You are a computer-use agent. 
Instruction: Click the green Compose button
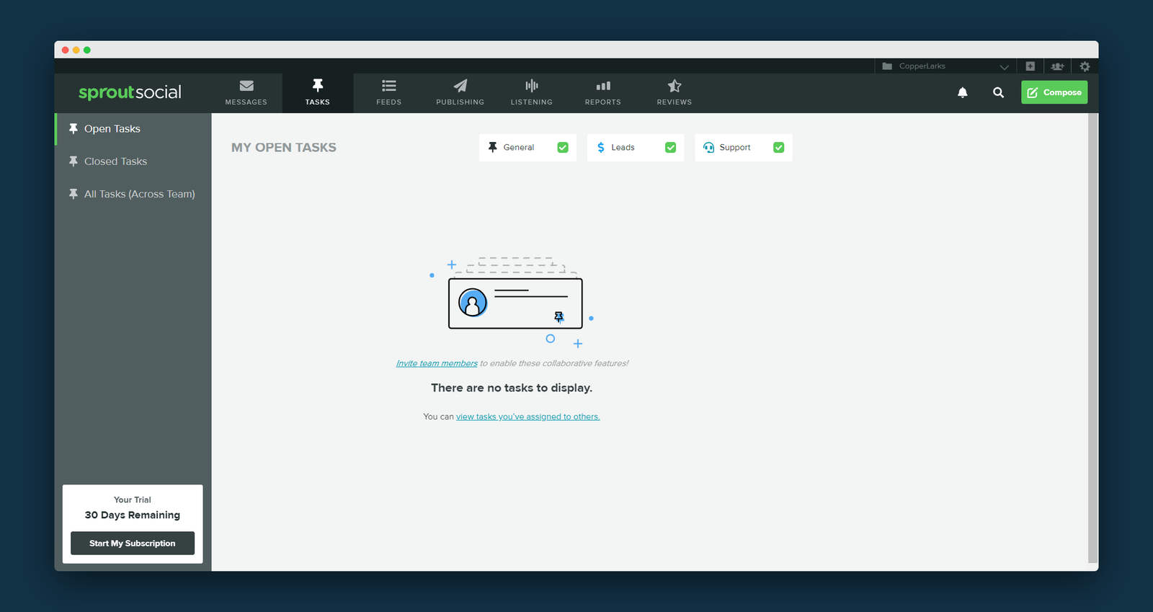[1054, 92]
